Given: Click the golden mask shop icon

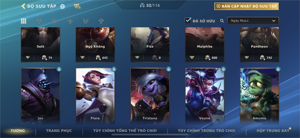Looking at the screenshot, I should [77, 7].
